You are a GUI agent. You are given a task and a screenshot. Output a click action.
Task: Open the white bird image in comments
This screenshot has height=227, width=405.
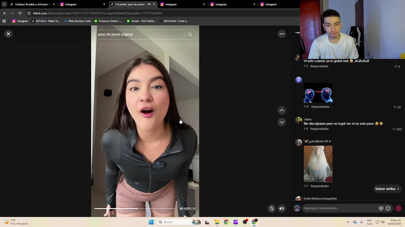318,164
